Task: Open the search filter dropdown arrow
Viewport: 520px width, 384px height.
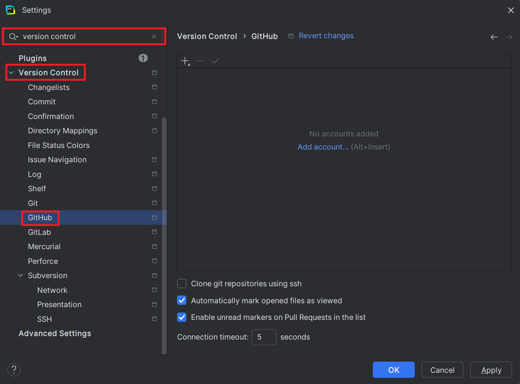Action: click(x=17, y=36)
